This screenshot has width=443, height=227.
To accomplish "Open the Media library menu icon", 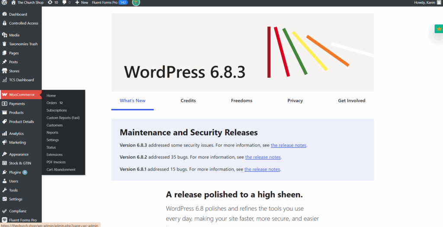I will (x=4, y=35).
